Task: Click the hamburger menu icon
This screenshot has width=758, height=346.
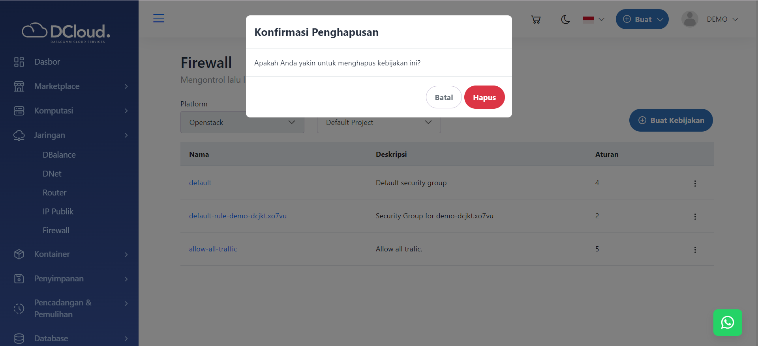Action: click(159, 19)
